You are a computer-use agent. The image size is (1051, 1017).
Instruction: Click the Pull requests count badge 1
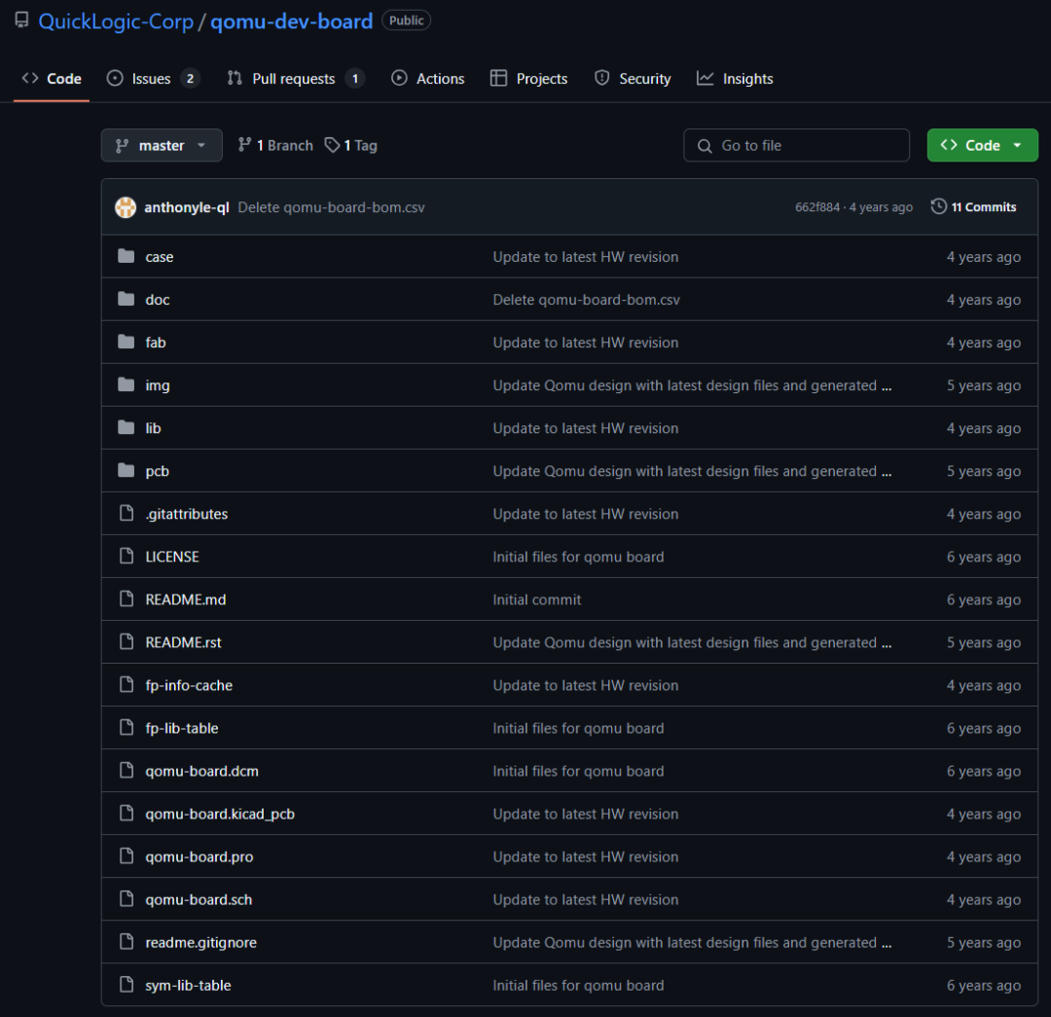pyautogui.click(x=355, y=79)
